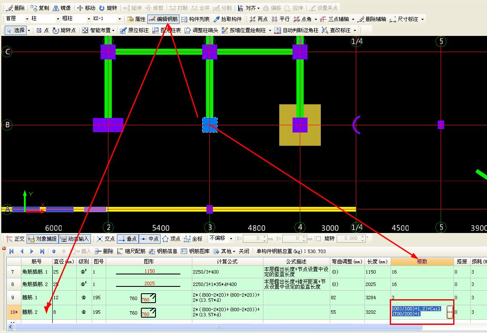This screenshot has height=333, width=487.
Task: Click 删除辅轴 (delete auxiliary axis)
Action: click(x=372, y=19)
